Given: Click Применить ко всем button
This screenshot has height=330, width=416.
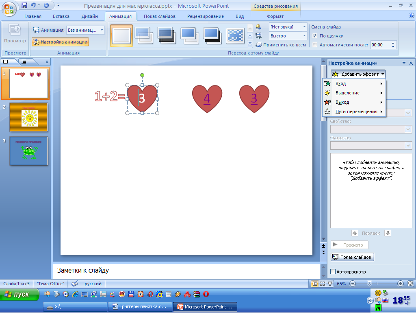Looking at the screenshot, I should tap(281, 45).
